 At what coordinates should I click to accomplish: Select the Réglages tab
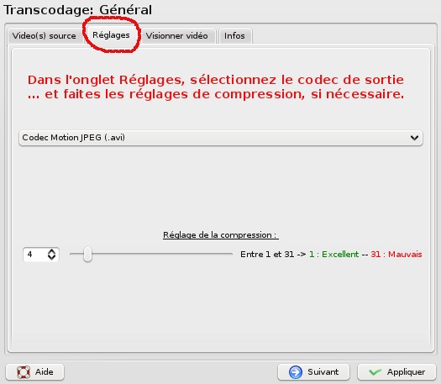(111, 35)
